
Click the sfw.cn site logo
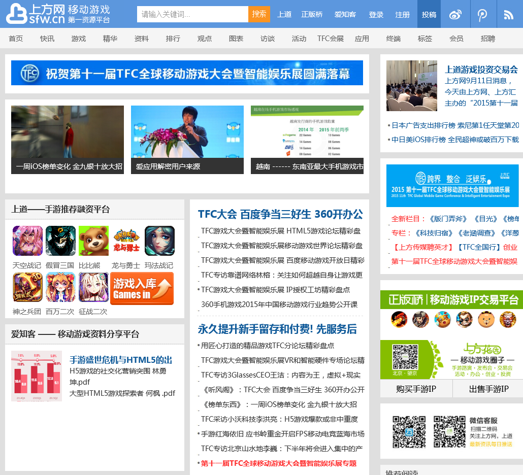(x=58, y=14)
